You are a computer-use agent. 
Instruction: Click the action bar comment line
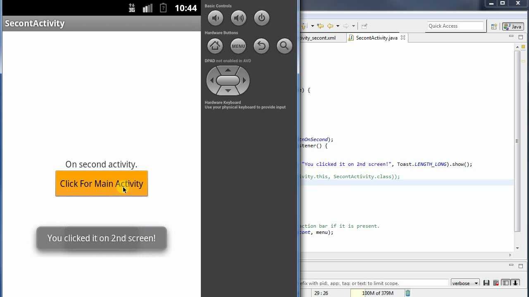(340, 226)
